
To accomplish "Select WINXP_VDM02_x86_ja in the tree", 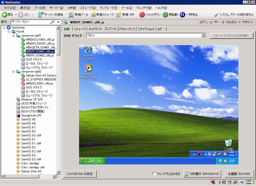I will click(39, 55).
